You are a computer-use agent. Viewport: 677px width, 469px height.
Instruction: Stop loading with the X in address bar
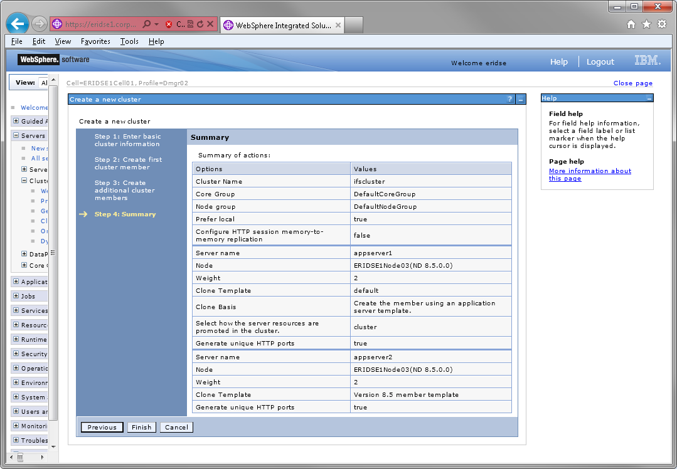pyautogui.click(x=210, y=24)
